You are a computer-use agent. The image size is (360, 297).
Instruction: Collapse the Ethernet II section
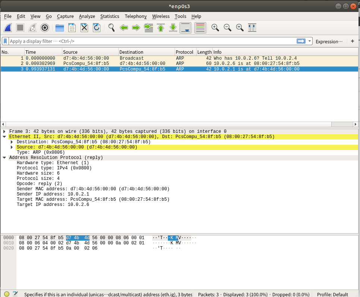(x=4, y=137)
